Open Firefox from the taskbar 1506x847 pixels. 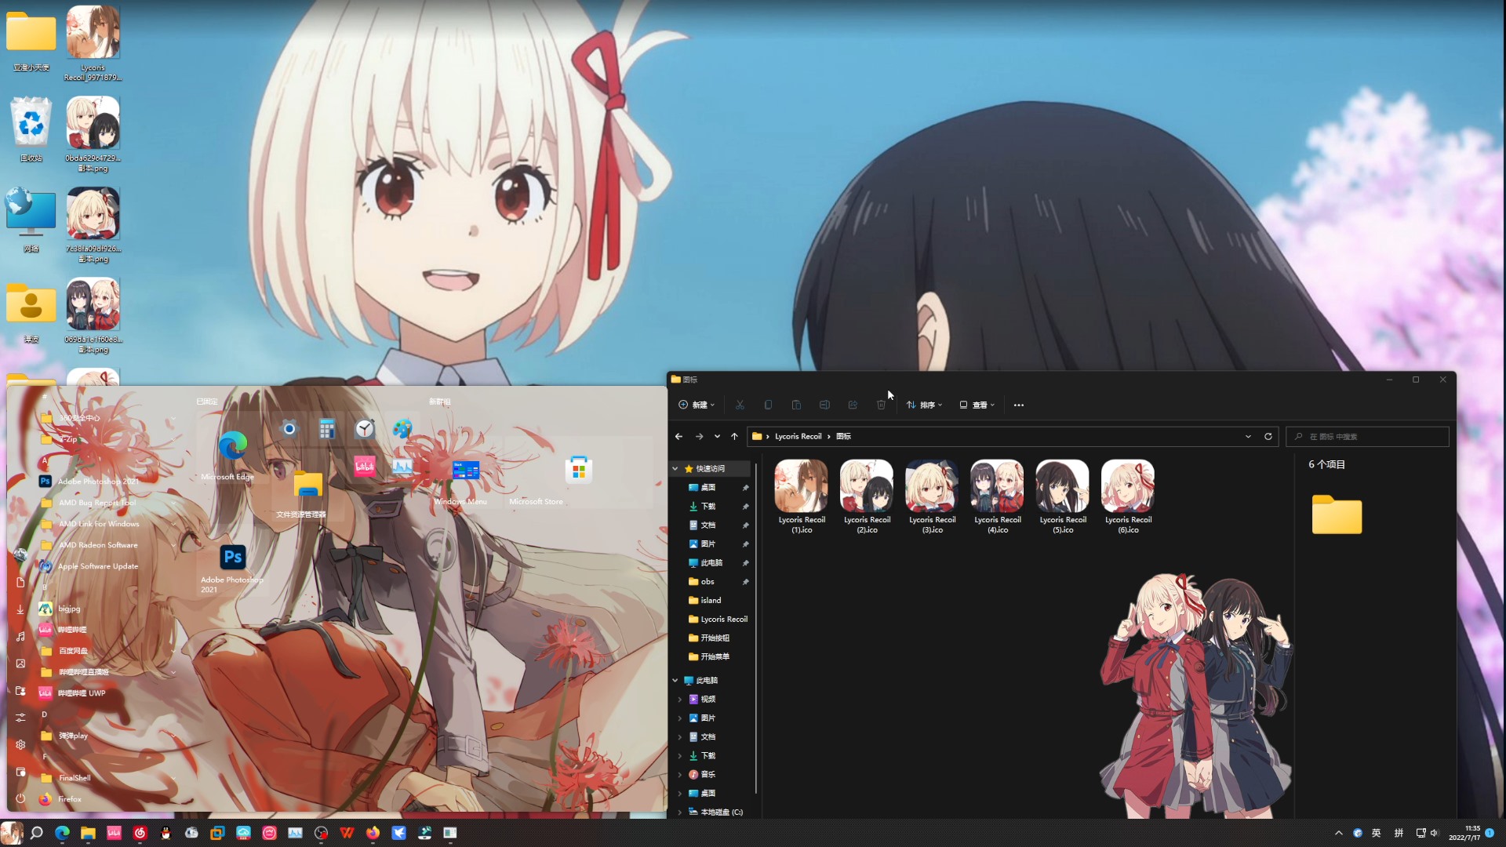pos(373,833)
